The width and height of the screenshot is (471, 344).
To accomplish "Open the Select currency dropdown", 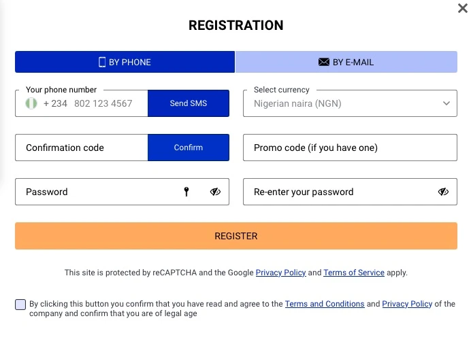I will [x=340, y=104].
